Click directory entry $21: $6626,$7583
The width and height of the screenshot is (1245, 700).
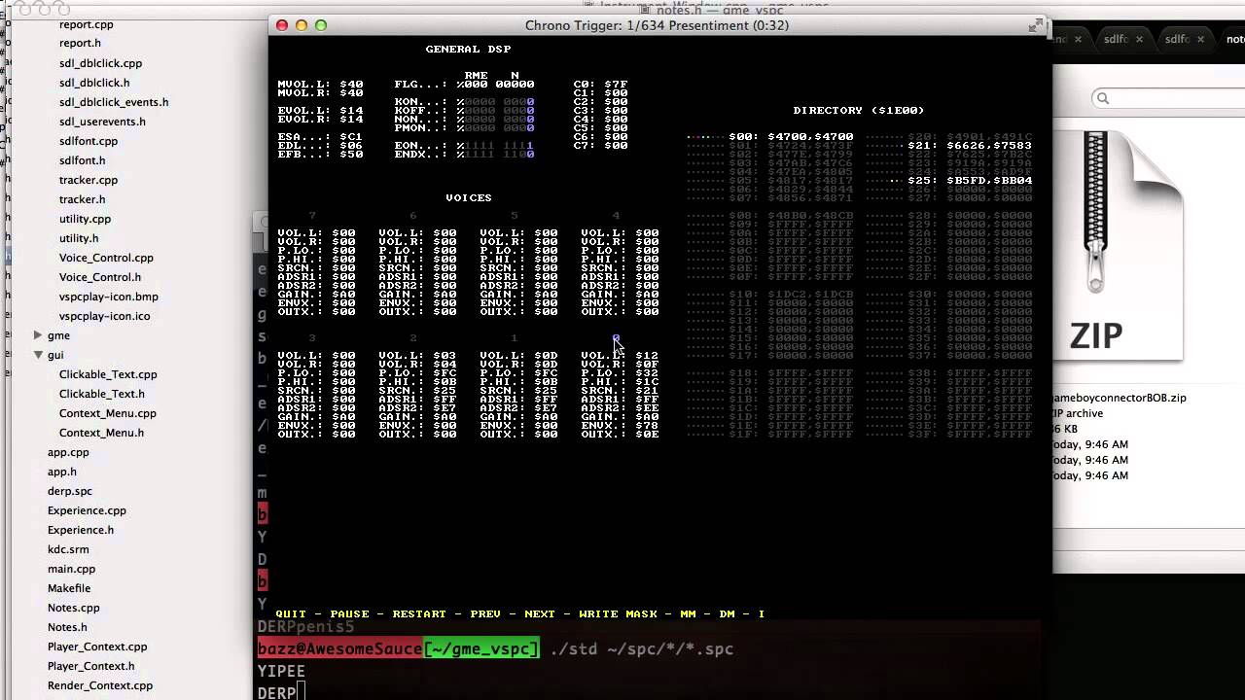pos(970,146)
